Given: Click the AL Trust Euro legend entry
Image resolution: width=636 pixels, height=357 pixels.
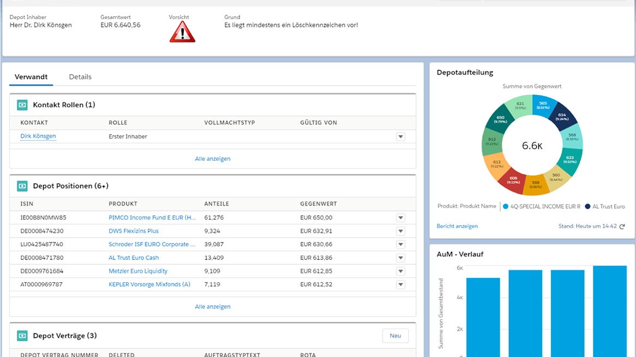Looking at the screenshot, I should (605, 207).
